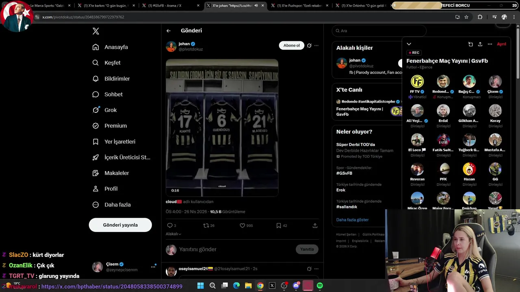Open OBS Studio from the taskbar

coord(284,286)
